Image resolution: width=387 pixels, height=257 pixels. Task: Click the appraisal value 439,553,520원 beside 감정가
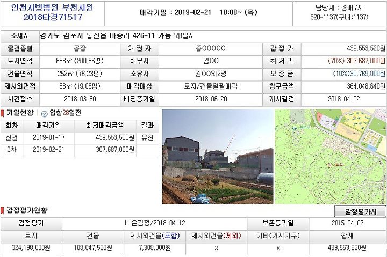[366, 48]
